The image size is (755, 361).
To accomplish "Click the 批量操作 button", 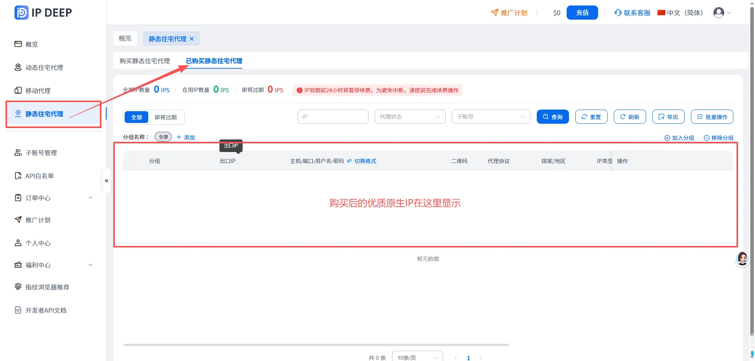I will pyautogui.click(x=712, y=117).
